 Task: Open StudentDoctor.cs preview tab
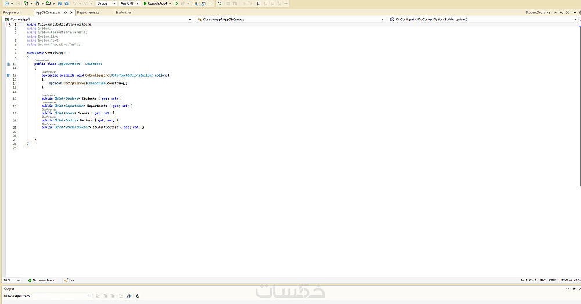coord(537,12)
